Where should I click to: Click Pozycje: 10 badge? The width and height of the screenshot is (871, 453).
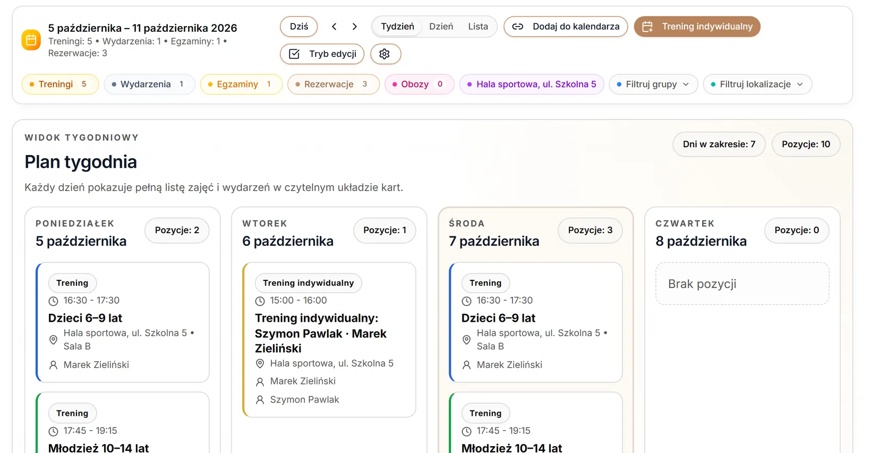[806, 144]
